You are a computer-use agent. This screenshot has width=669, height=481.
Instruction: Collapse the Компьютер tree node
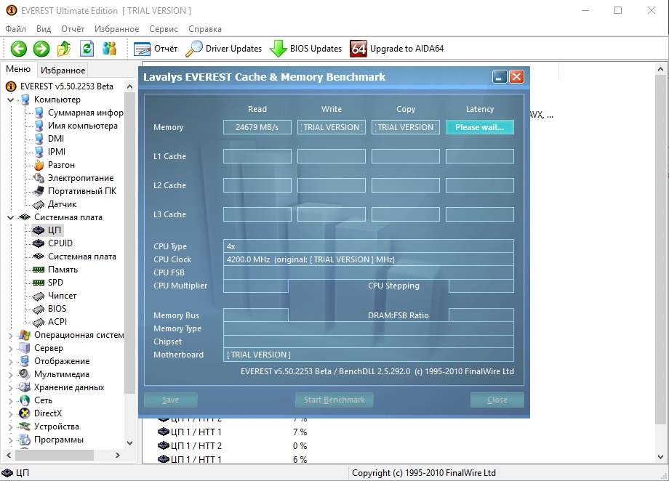11,100
